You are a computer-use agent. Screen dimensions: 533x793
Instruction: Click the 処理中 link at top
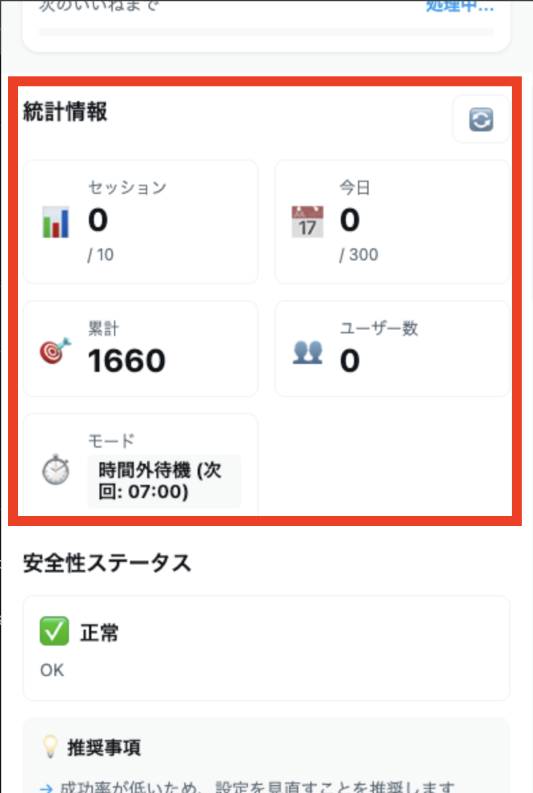point(459,7)
